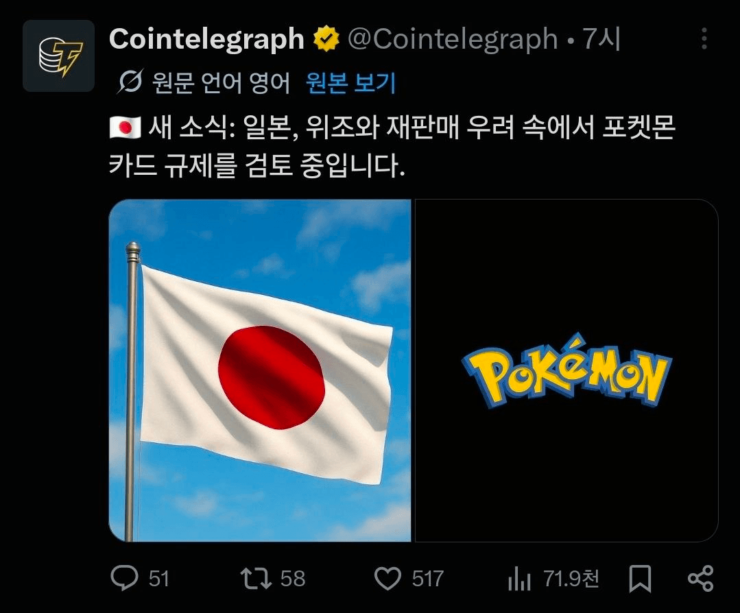View analytics bar chart icon
The width and height of the screenshot is (740, 613).
(x=519, y=579)
